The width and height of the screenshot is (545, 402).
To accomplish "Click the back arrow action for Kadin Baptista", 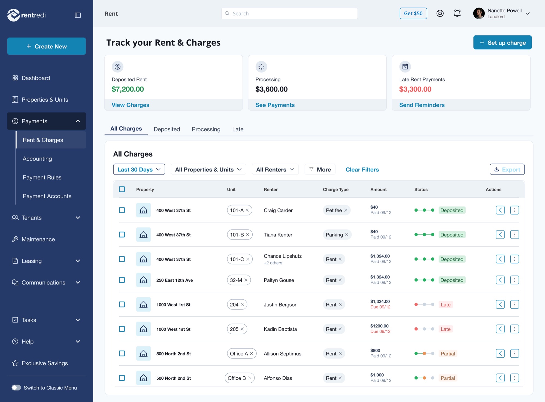I will point(500,329).
